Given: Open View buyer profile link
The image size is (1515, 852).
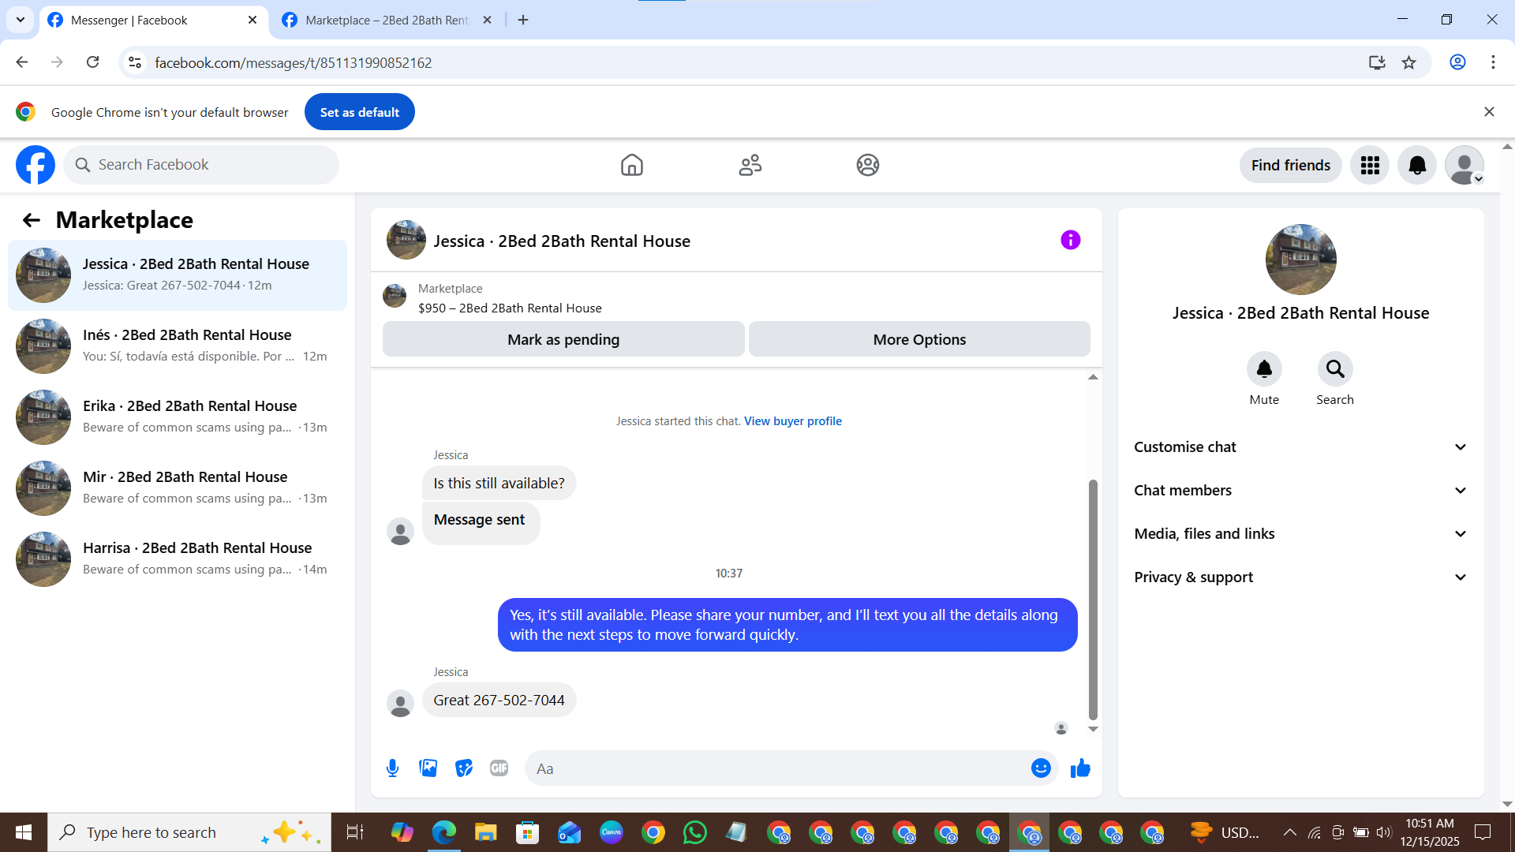Looking at the screenshot, I should click(x=793, y=421).
